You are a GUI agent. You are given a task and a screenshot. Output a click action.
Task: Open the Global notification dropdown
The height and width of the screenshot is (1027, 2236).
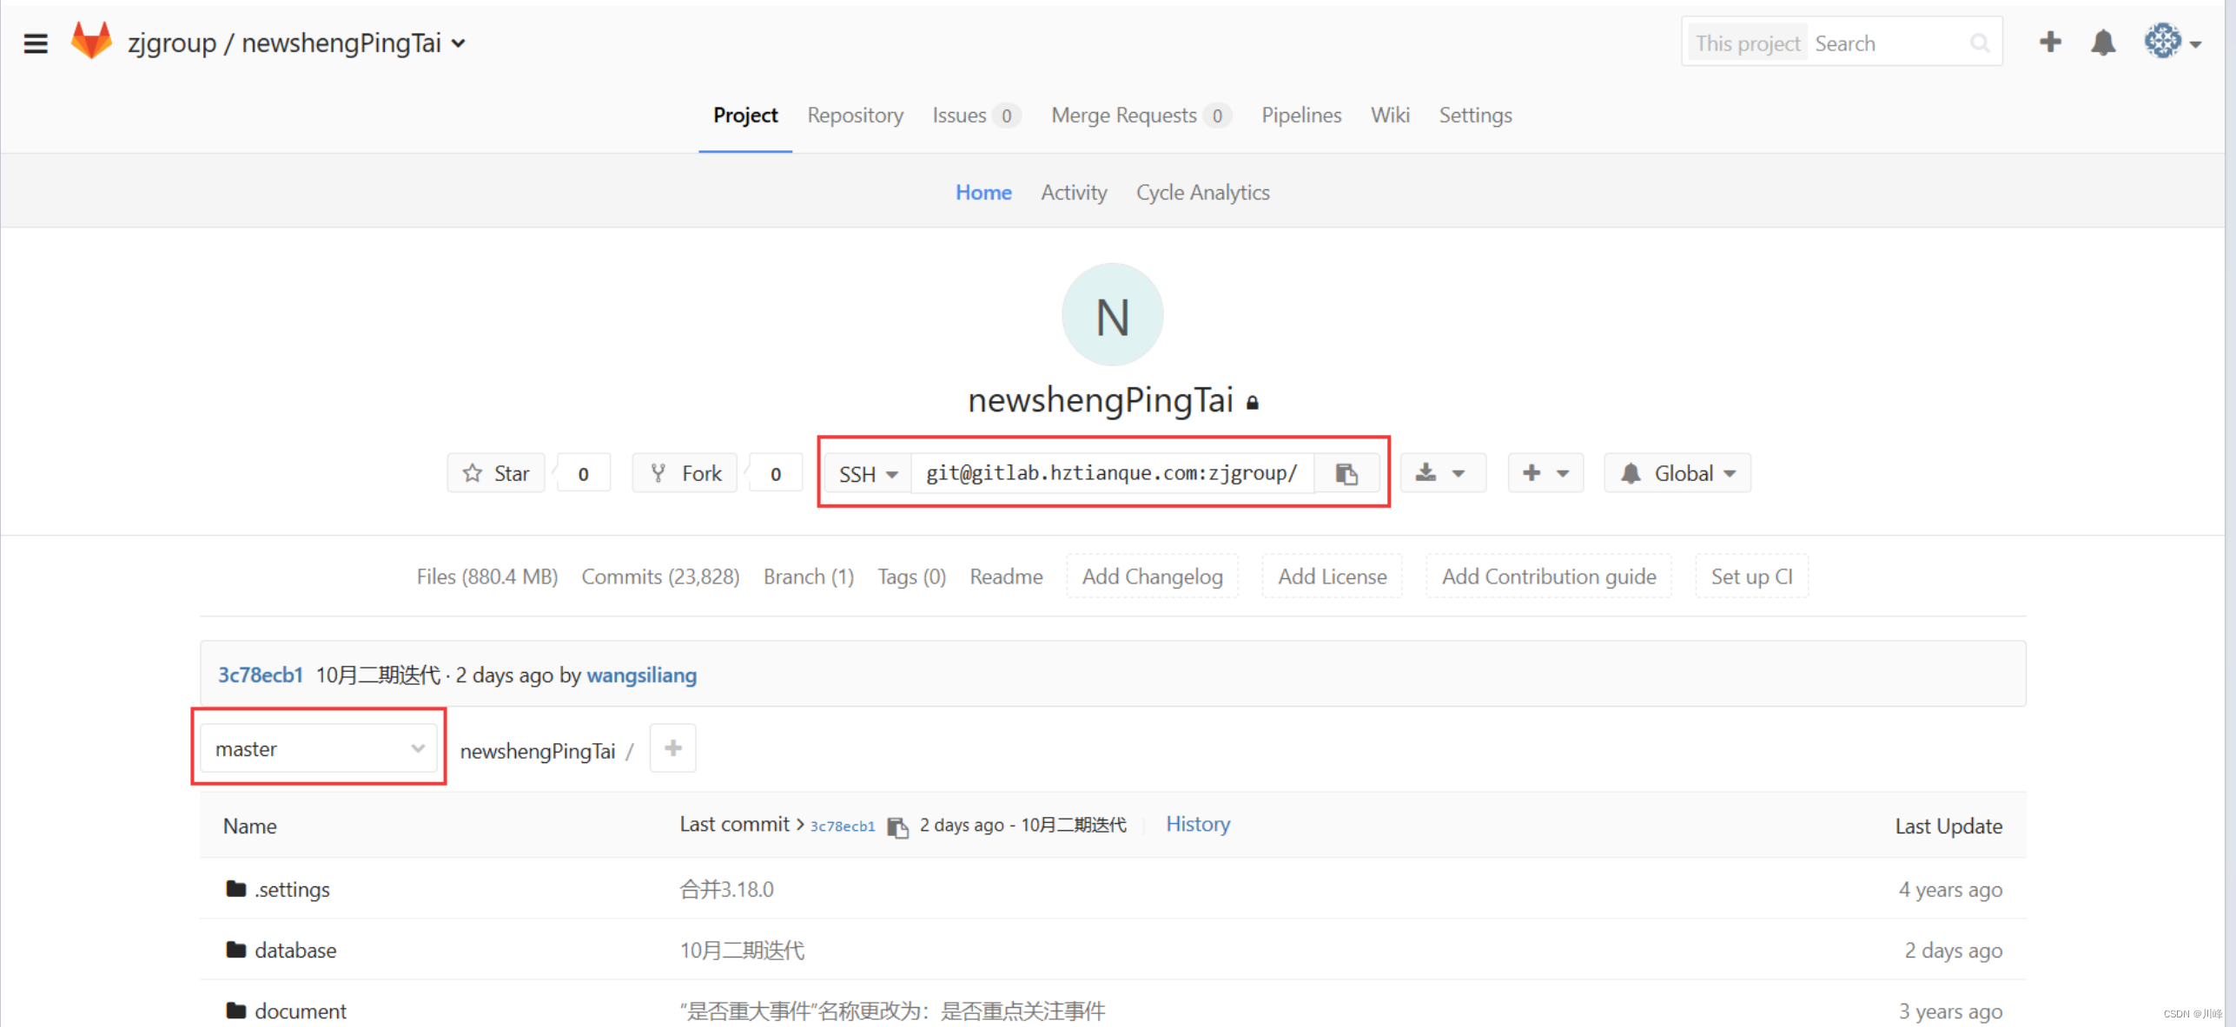click(1677, 473)
